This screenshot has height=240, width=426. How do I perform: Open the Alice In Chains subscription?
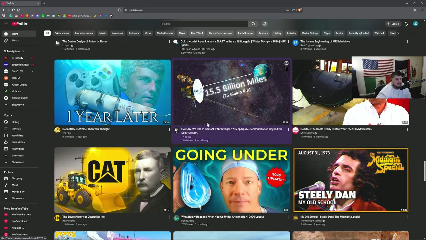pos(18,85)
